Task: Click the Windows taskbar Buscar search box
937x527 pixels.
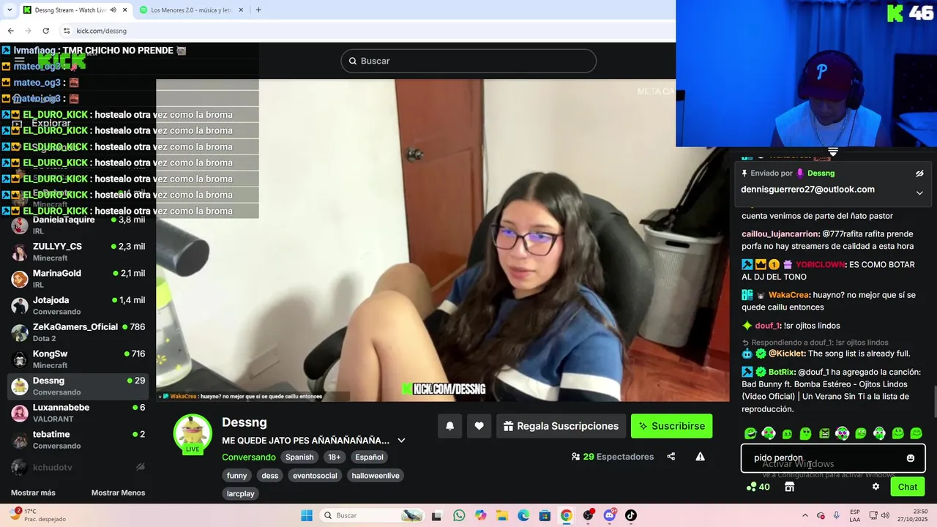Action: 373,515
